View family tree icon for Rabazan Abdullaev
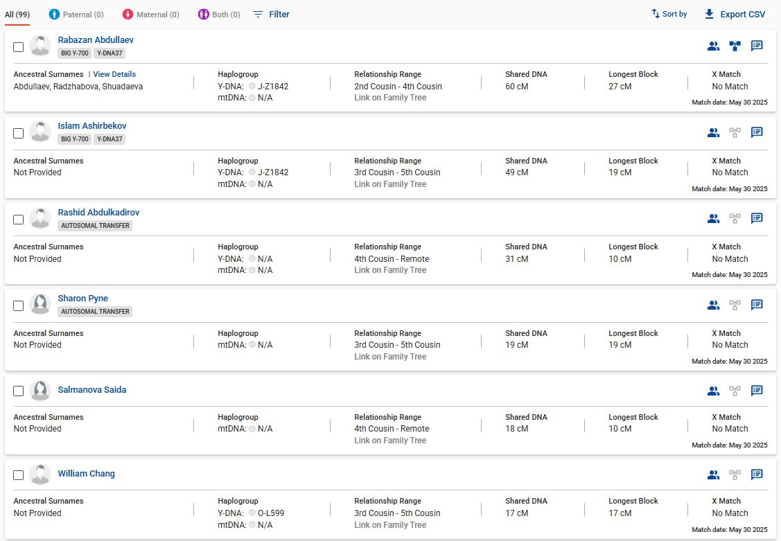Image resolution: width=781 pixels, height=541 pixels. click(x=735, y=46)
